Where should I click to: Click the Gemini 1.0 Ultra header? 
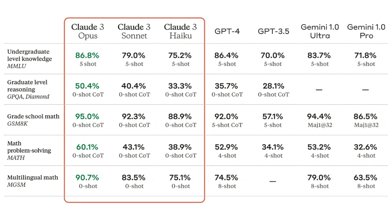tap(320, 31)
